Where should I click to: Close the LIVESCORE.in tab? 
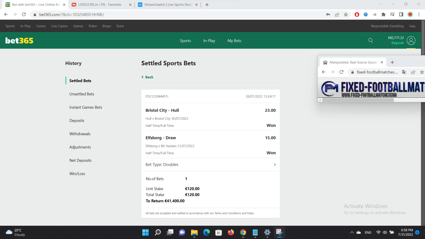130,5
